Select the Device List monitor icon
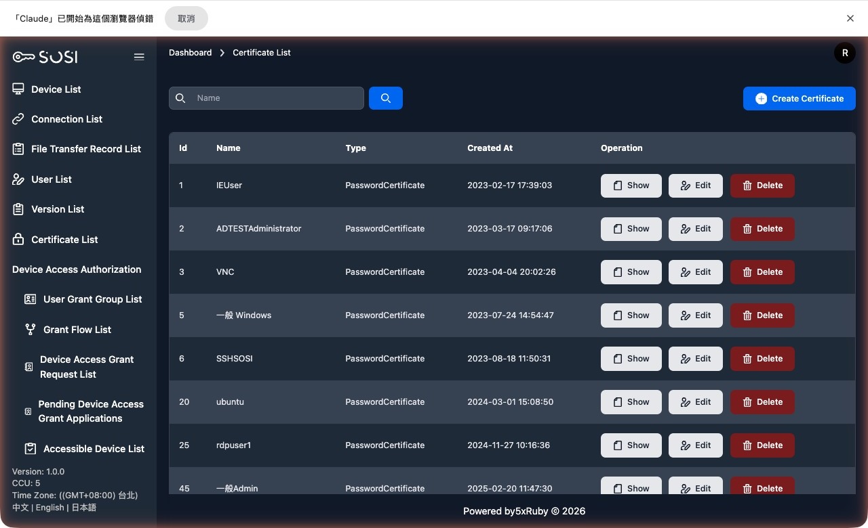Viewport: 868px width, 528px height. (19, 89)
